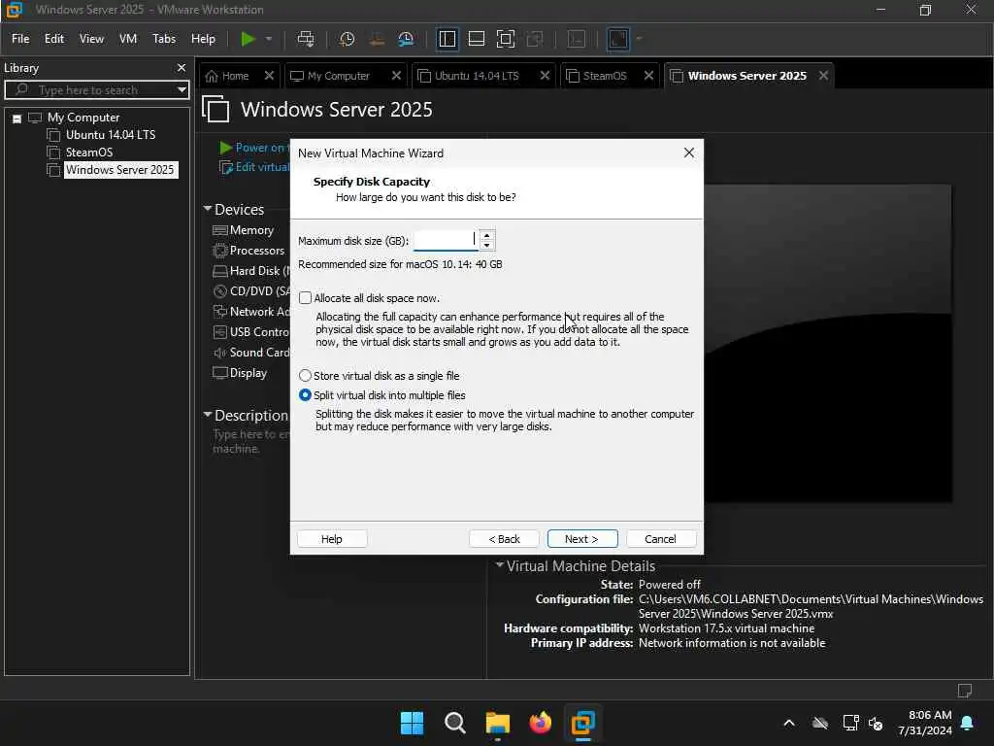994x746 pixels.
Task: Select Split virtual disk into multiple files
Action: click(x=305, y=394)
